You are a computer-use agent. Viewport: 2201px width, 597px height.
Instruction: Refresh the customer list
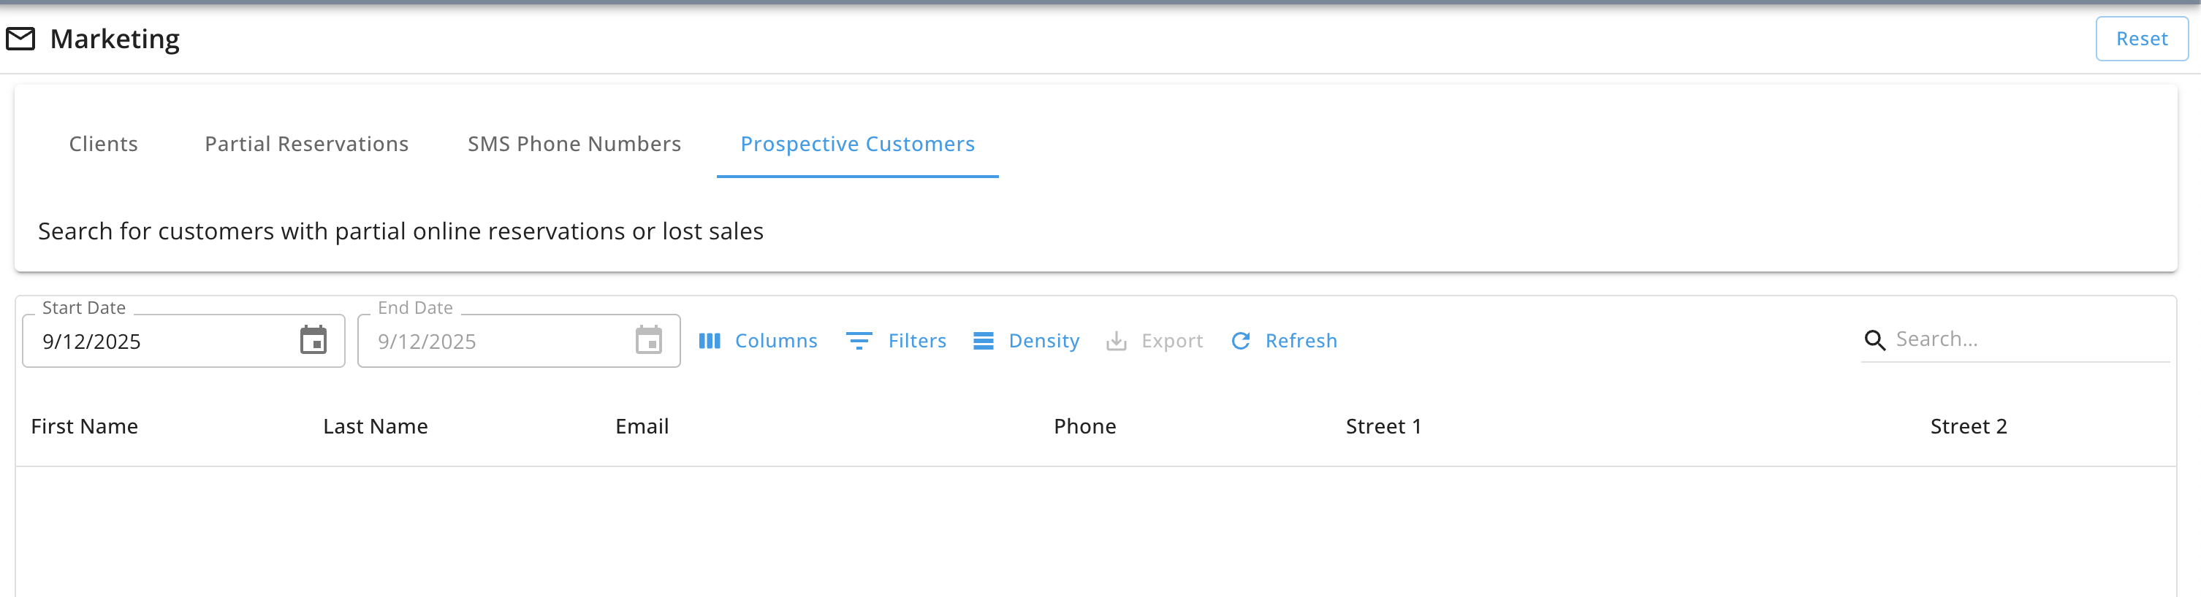[x=1283, y=341]
